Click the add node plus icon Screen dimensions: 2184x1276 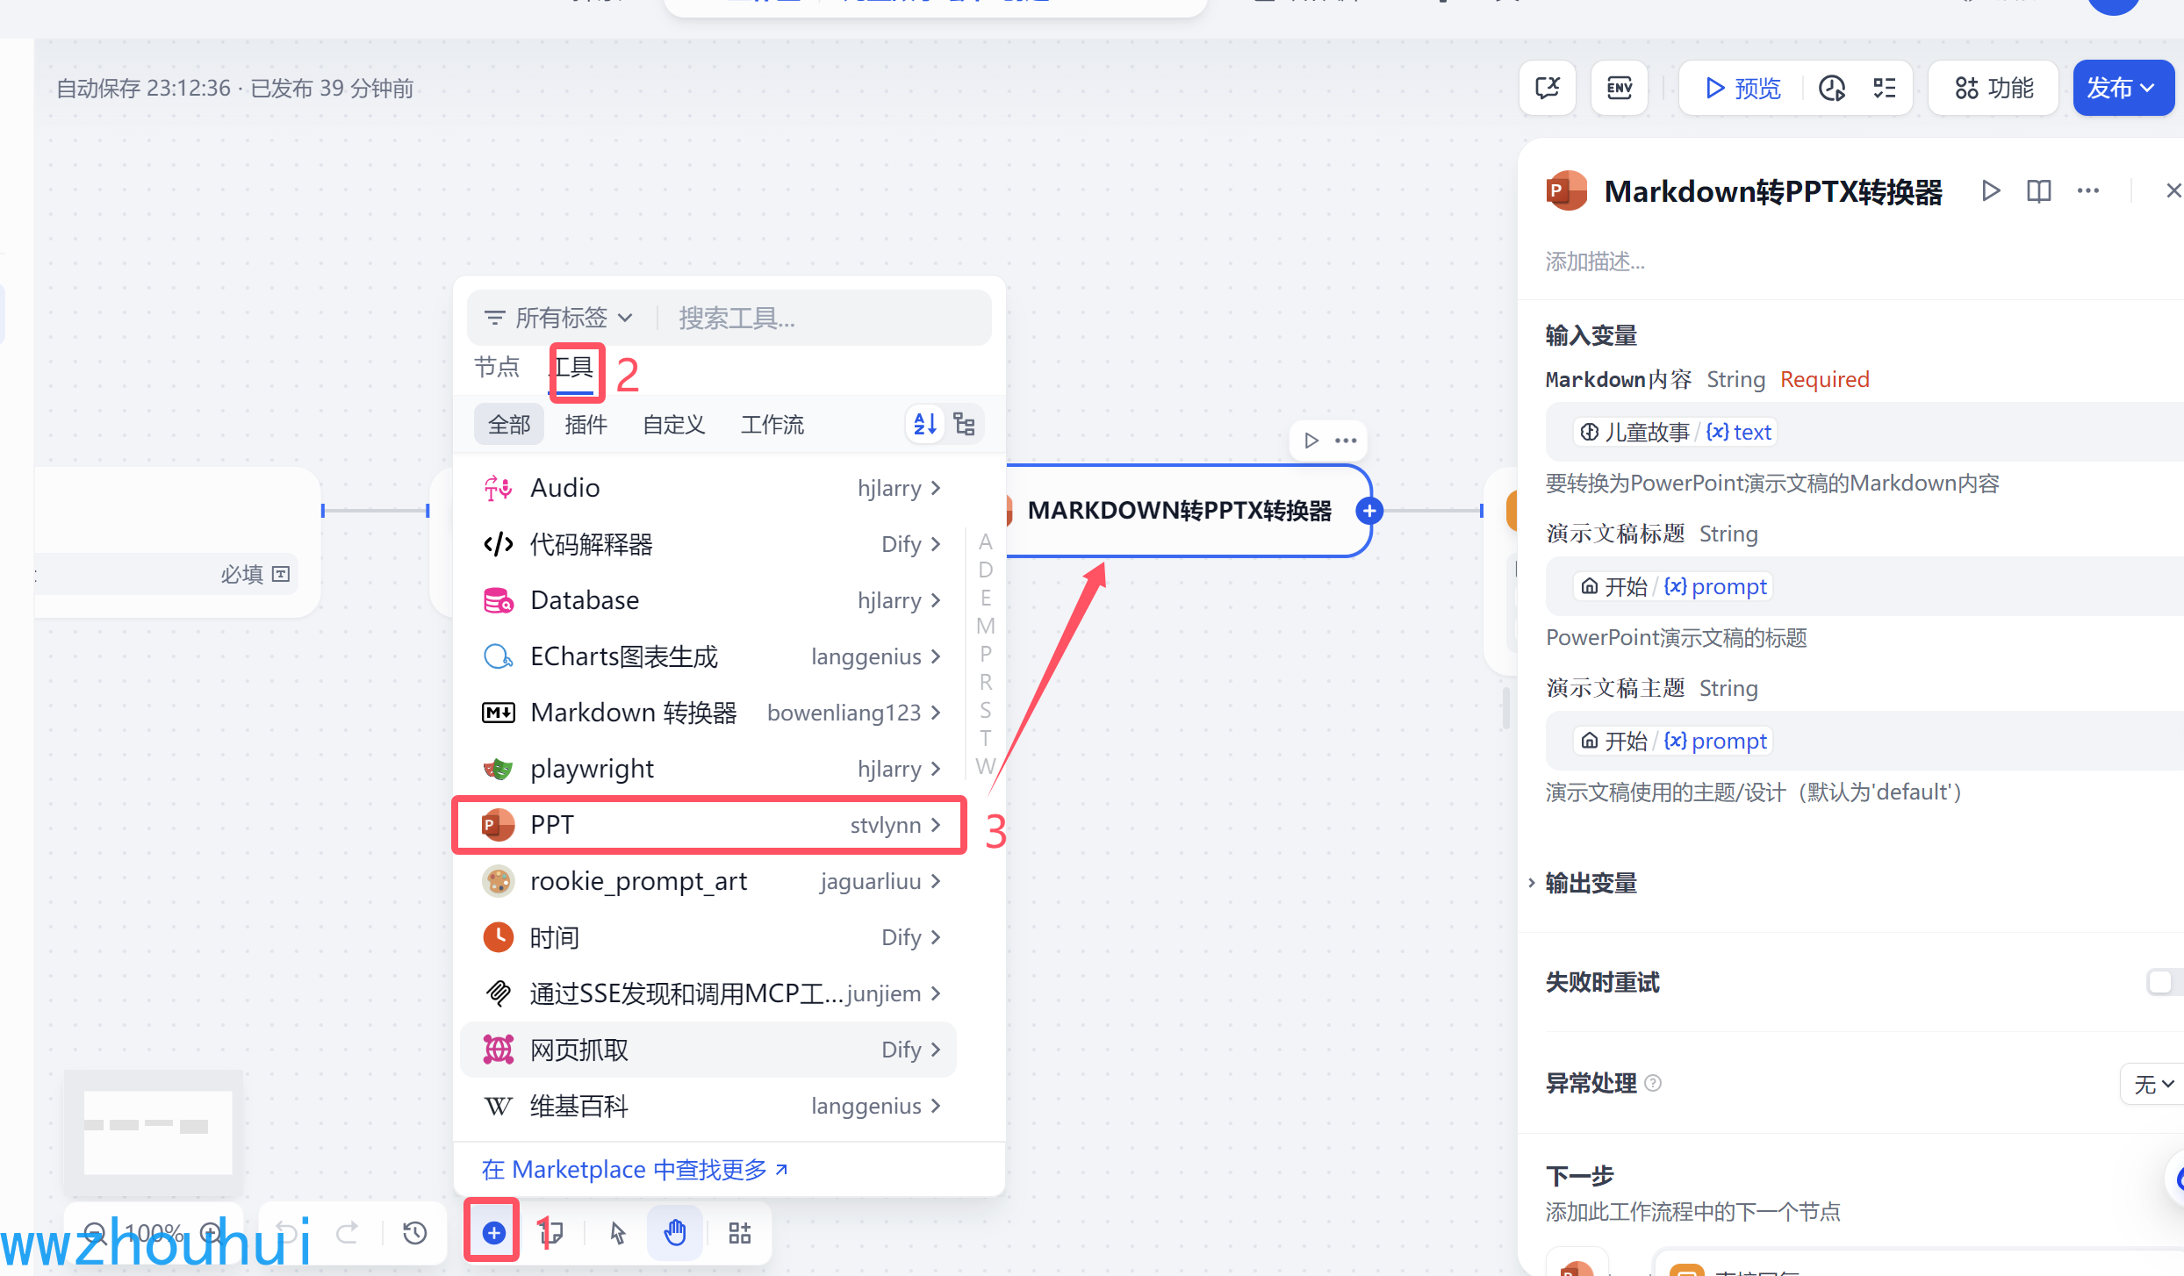[x=493, y=1232]
